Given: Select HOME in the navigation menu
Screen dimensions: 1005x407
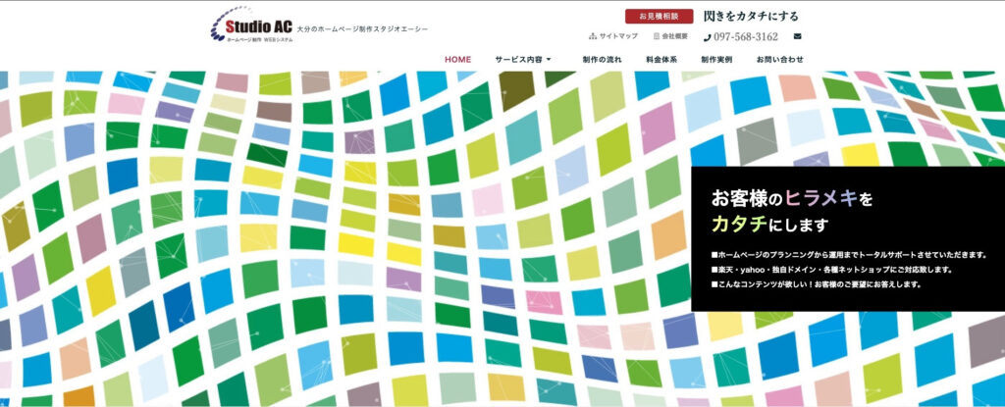Looking at the screenshot, I should pos(457,60).
